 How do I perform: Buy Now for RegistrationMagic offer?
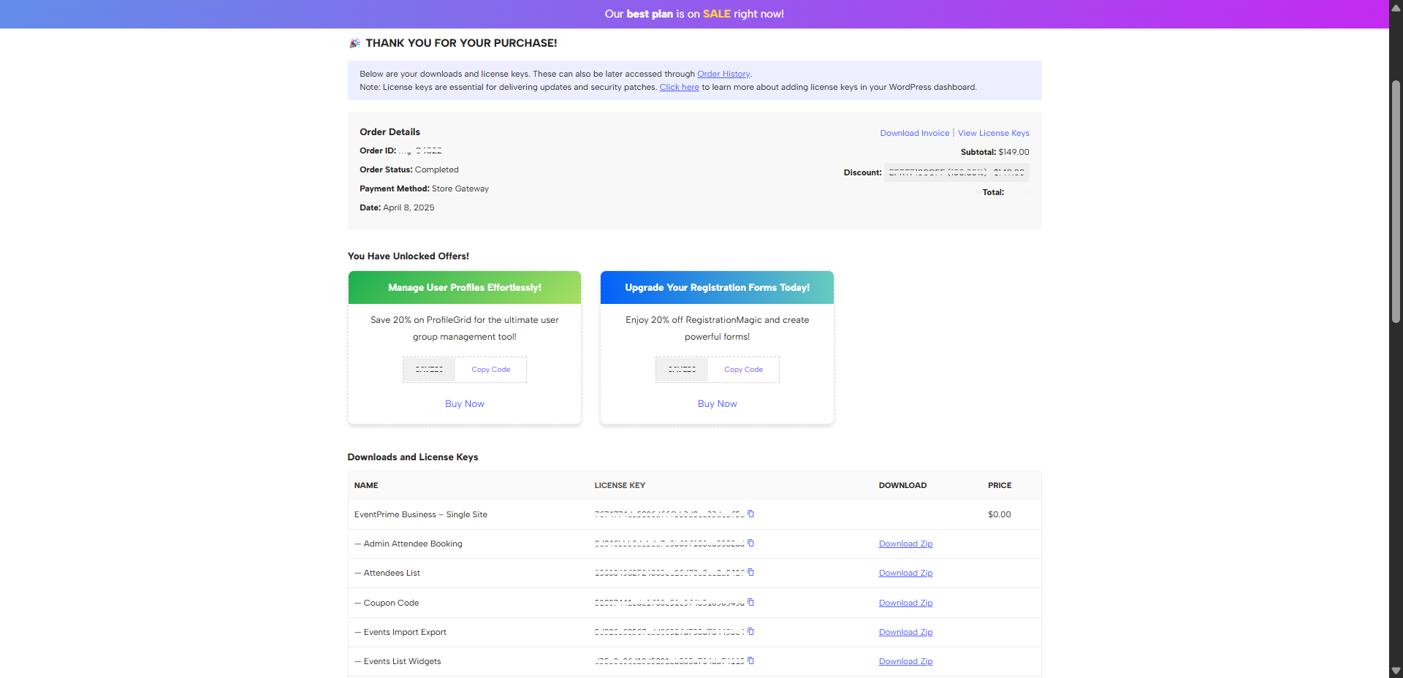coord(717,404)
